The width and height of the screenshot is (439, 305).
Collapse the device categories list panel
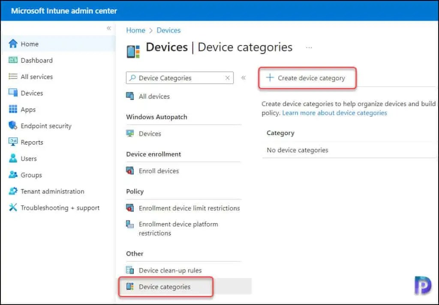point(244,78)
